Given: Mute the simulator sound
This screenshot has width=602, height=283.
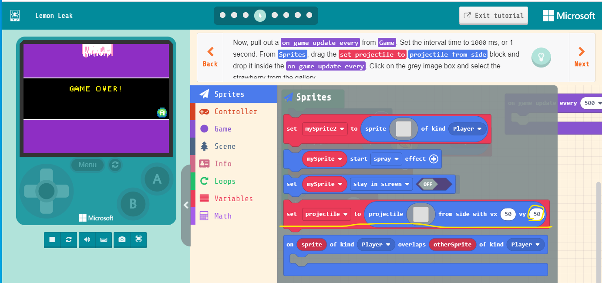Looking at the screenshot, I should pos(87,239).
